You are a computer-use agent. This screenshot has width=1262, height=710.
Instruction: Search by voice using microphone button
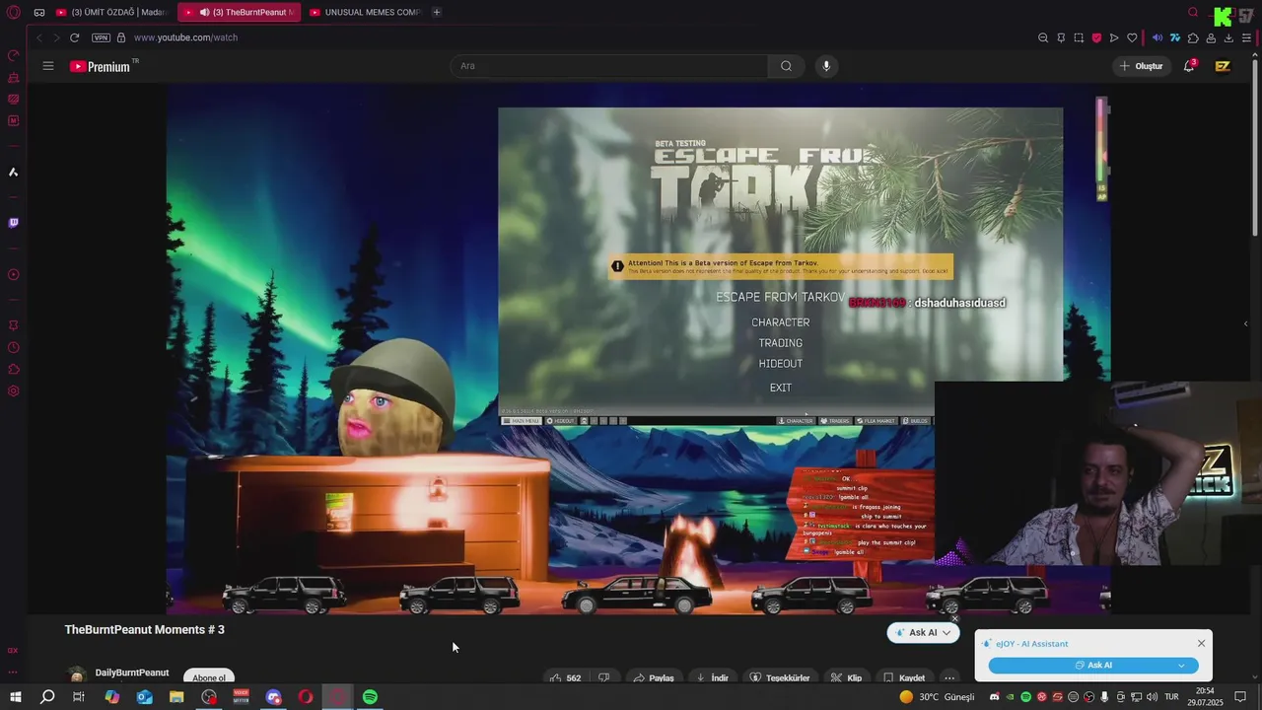coord(826,66)
